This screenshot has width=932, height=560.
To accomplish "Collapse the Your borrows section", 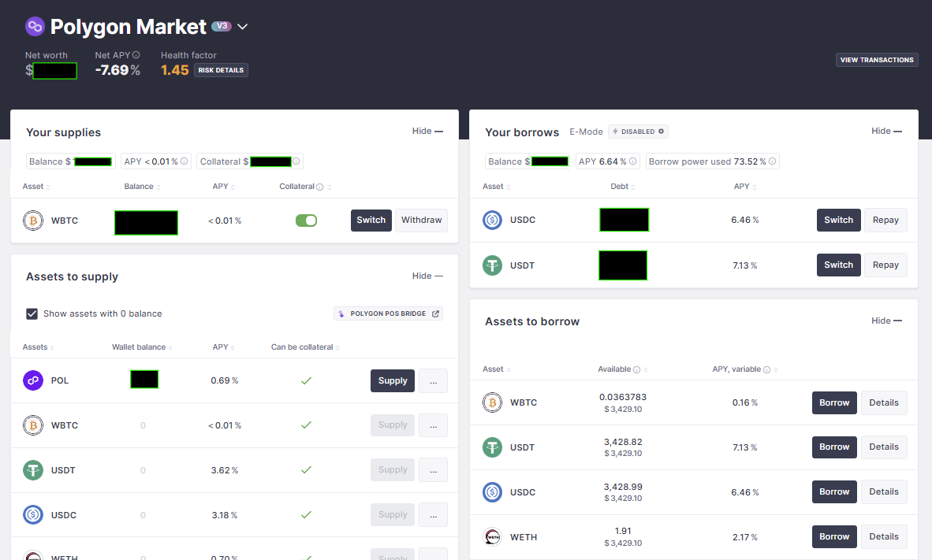I will 886,132.
